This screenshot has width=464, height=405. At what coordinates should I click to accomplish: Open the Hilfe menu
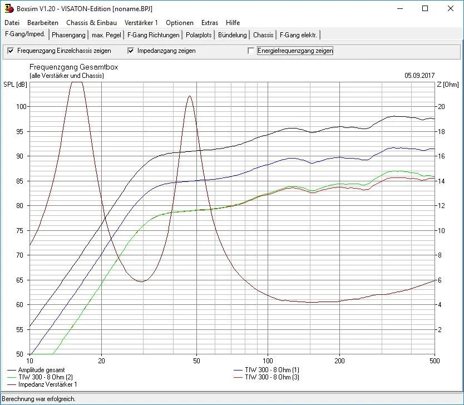pyautogui.click(x=233, y=23)
